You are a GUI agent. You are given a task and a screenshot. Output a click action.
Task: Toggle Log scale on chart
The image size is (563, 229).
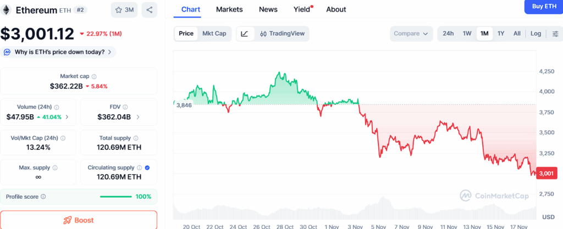[x=536, y=33]
